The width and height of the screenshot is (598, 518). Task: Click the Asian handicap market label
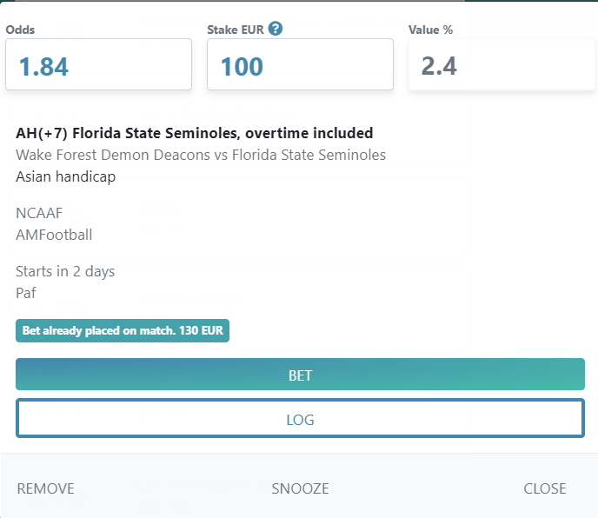[65, 177]
